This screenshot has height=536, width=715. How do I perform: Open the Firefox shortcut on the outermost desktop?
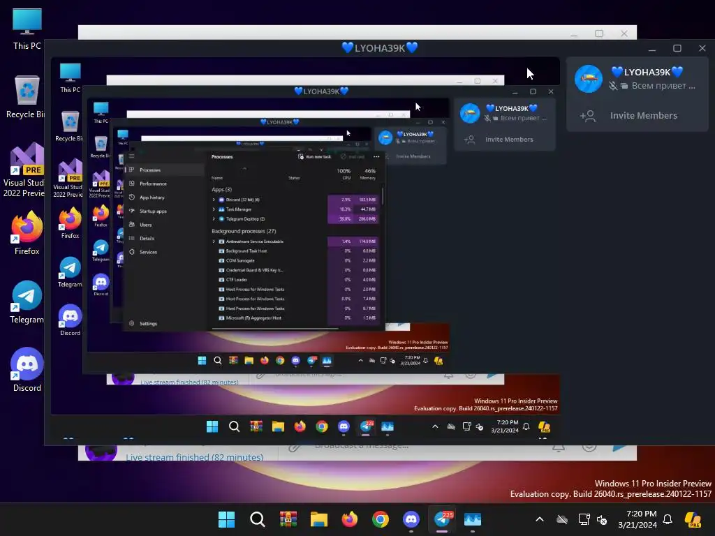[x=27, y=232]
